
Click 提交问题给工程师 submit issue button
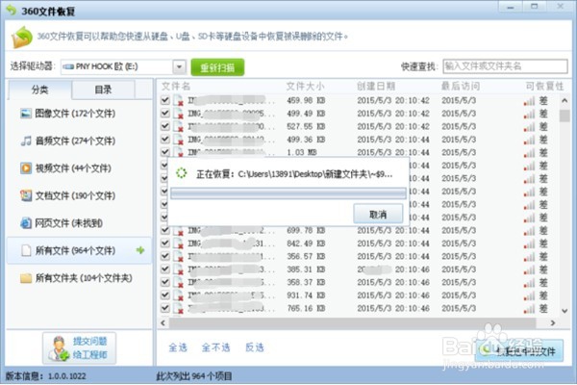tap(79, 348)
